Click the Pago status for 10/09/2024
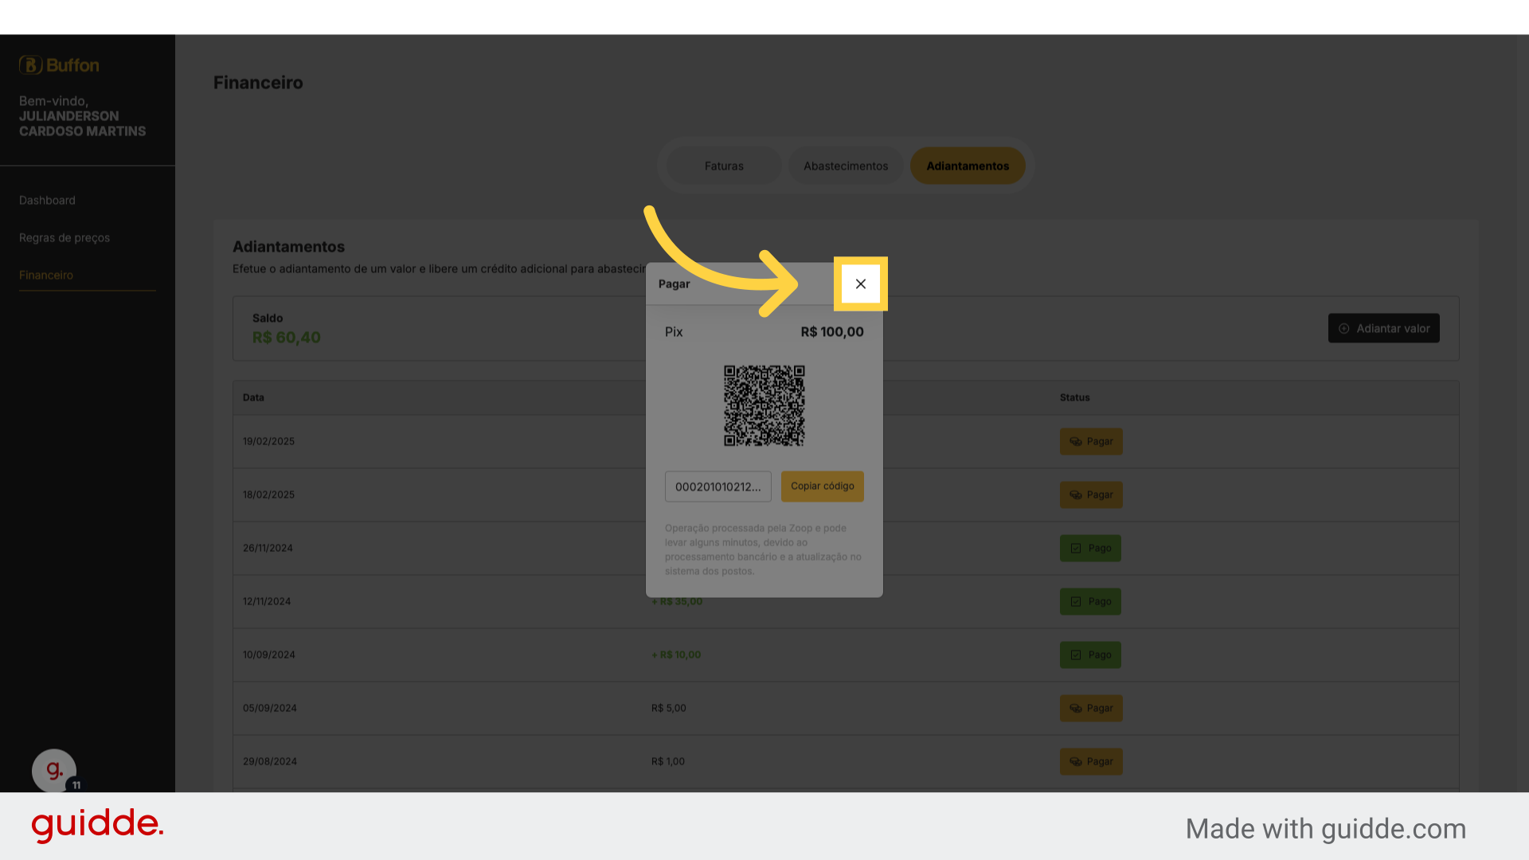1529x860 pixels. (1090, 655)
